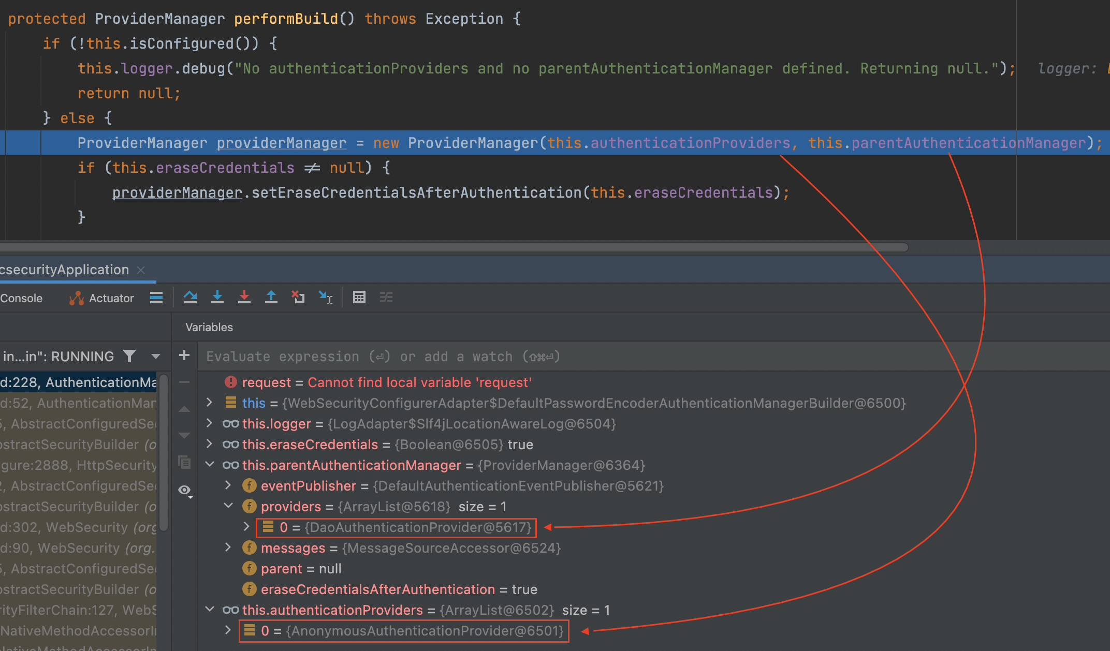Click the Add Watch plus button

[x=184, y=356]
